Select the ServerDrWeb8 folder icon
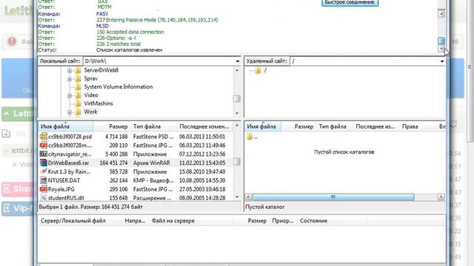 click(78, 70)
